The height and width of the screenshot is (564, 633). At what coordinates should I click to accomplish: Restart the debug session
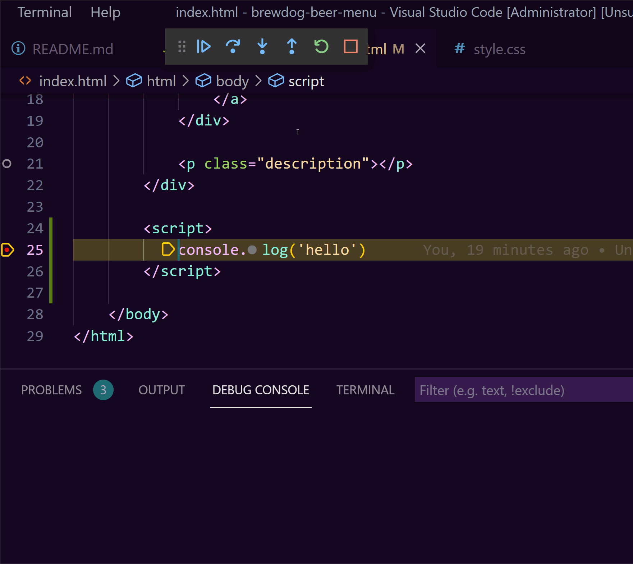321,47
